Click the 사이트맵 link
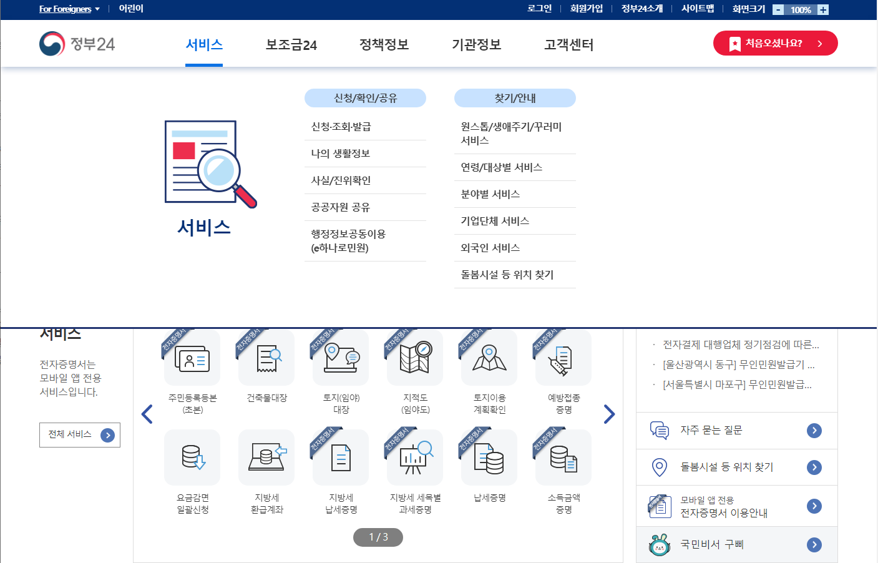 (698, 9)
